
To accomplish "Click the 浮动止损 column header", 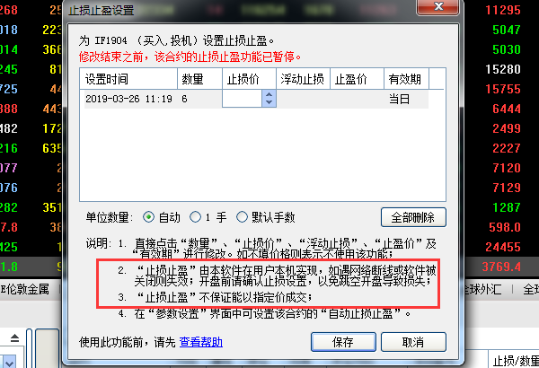I will click(x=303, y=79).
